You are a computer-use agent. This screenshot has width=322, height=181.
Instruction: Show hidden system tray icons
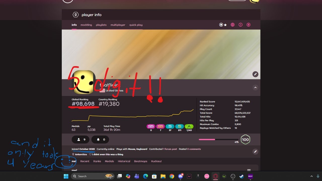(x=311, y=176)
